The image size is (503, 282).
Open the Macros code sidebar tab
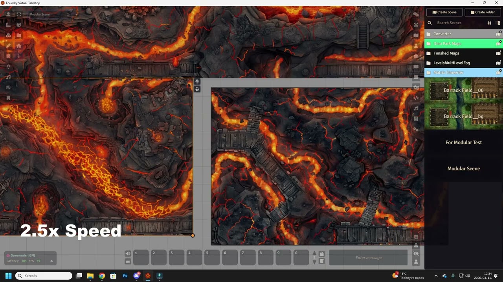point(416,98)
